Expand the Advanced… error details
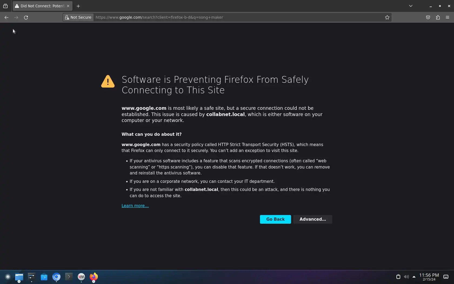454x284 pixels. [x=313, y=219]
